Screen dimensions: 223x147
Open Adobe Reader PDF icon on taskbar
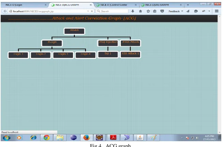tap(113, 137)
